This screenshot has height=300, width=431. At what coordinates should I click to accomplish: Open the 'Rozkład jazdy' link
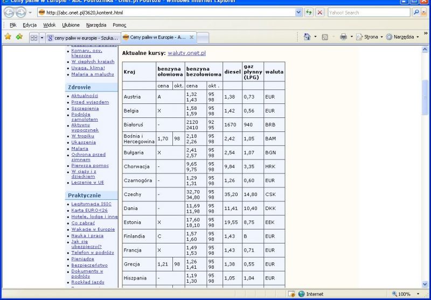88,282
